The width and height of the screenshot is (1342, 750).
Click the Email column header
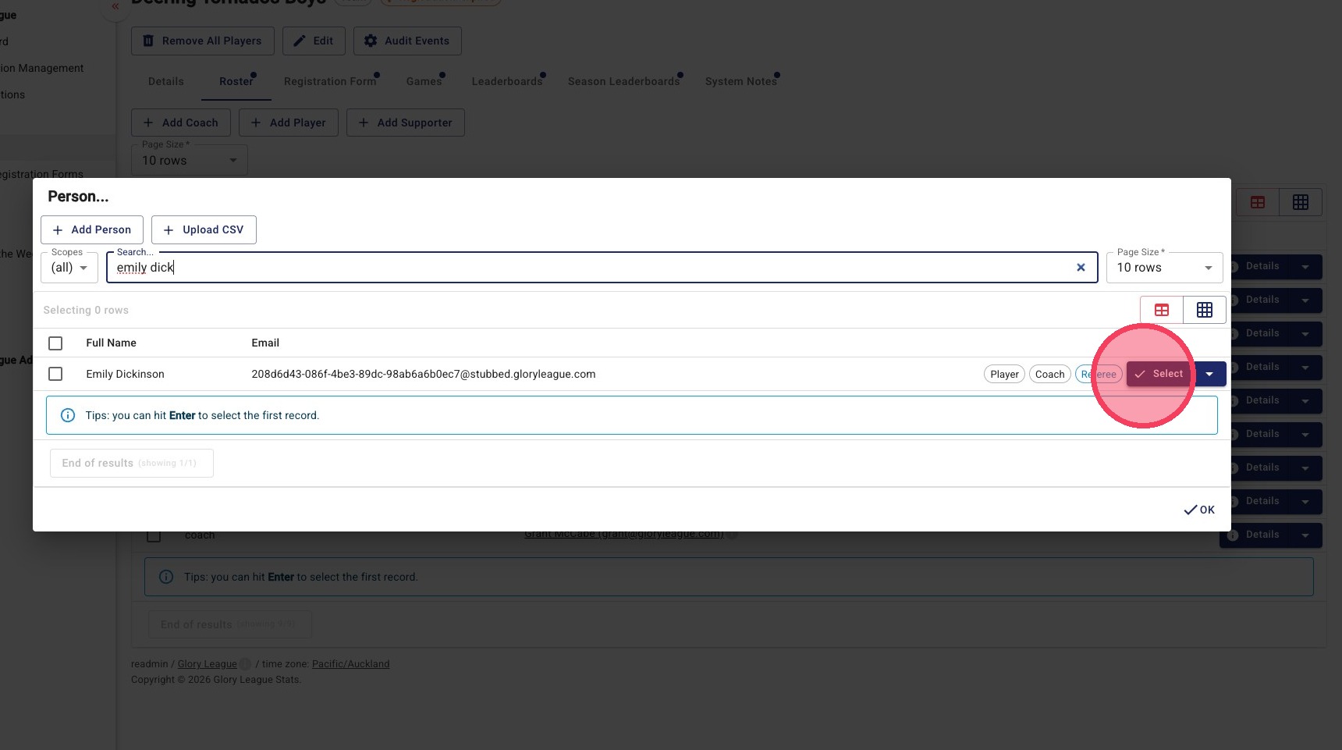[265, 343]
